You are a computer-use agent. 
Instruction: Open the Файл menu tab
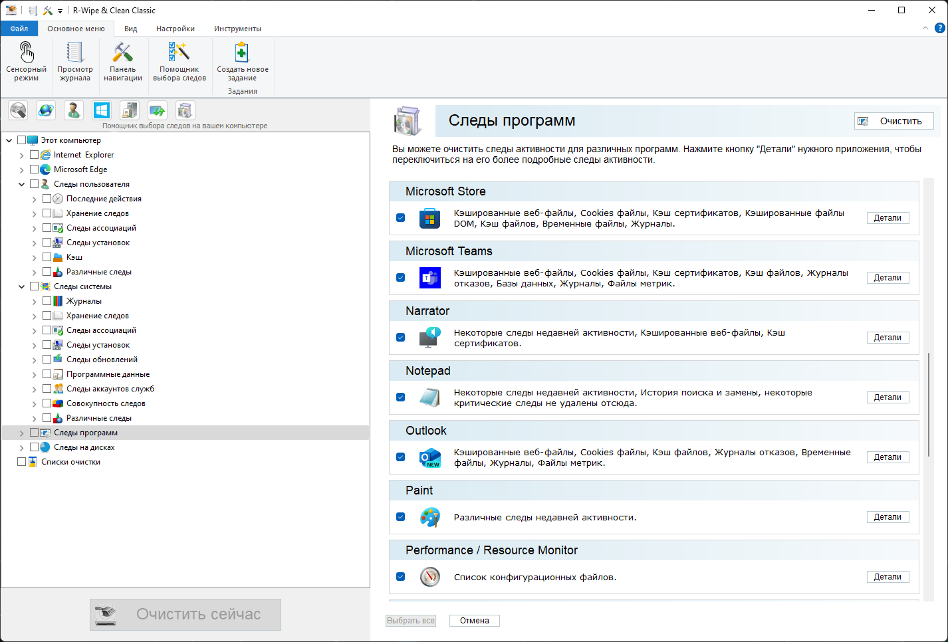click(19, 29)
